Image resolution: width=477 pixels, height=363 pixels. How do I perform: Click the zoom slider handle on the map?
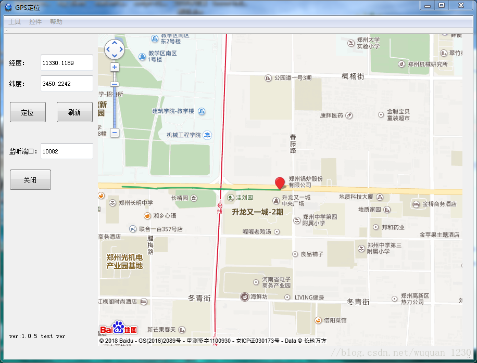pyautogui.click(x=115, y=84)
